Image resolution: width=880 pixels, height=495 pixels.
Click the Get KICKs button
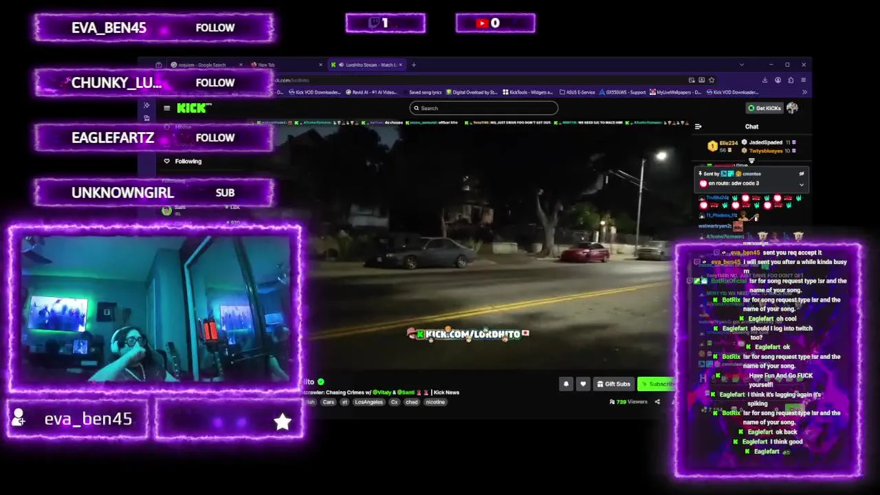pos(764,108)
